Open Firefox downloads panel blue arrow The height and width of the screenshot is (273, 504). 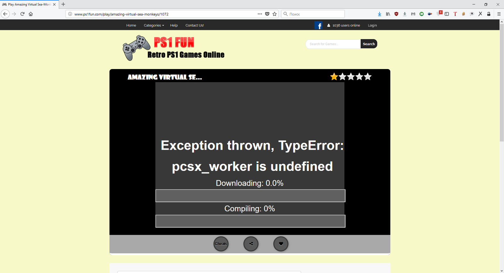pos(380,14)
